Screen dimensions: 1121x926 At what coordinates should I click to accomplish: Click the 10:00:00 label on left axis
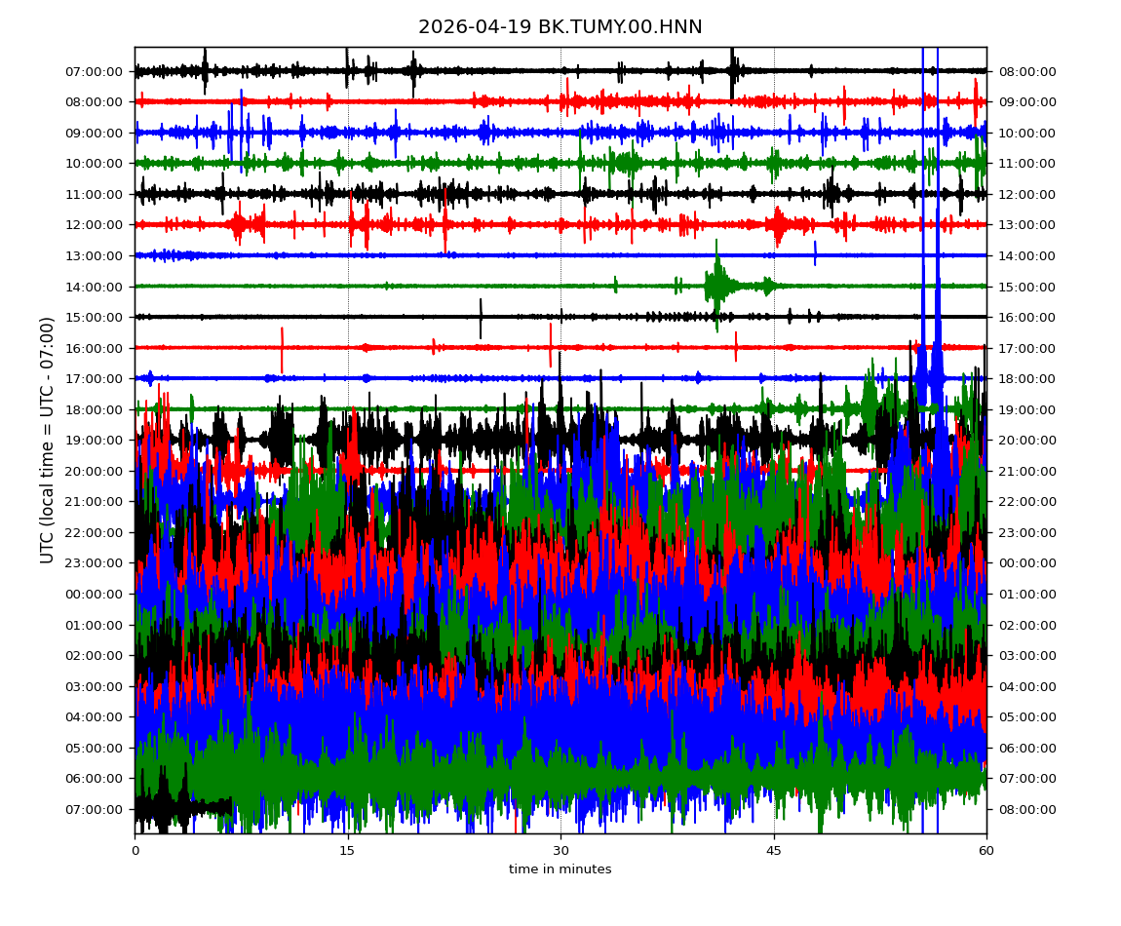95,163
